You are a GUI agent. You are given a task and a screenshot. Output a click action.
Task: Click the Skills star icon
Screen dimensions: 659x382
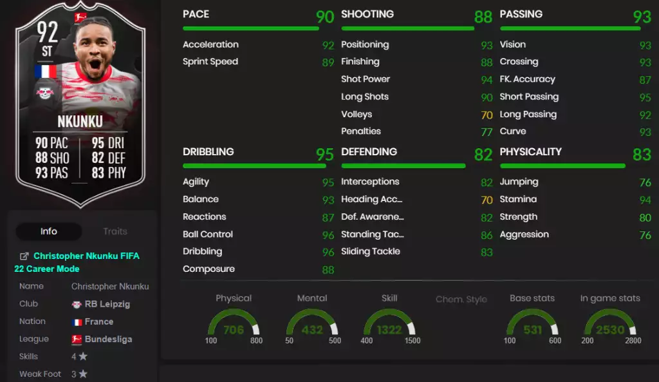click(x=83, y=356)
